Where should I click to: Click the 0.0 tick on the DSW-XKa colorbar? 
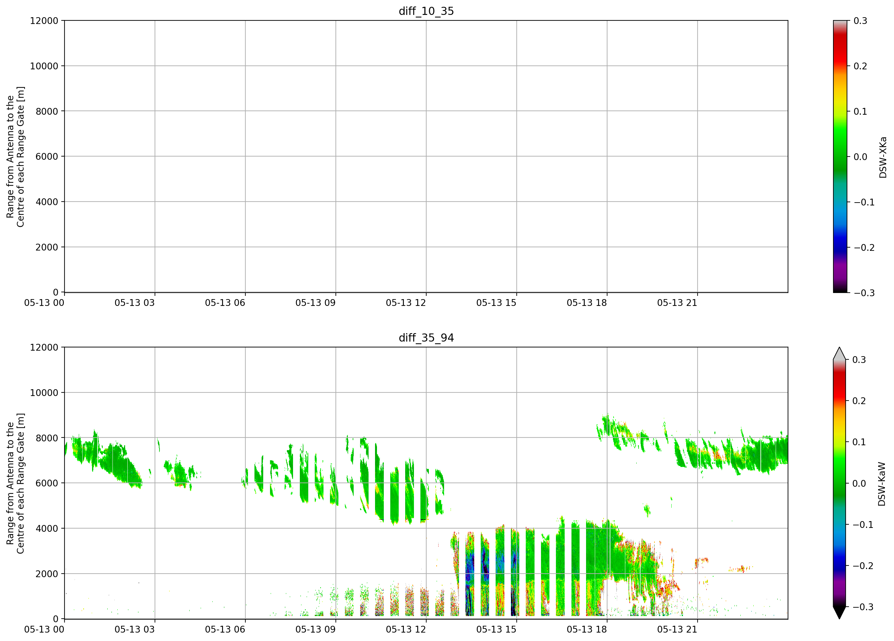point(861,157)
